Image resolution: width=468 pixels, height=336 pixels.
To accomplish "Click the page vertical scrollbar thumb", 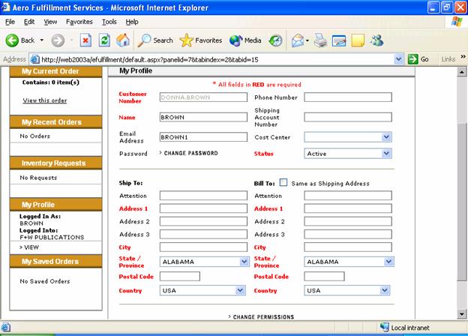I will 462,202.
